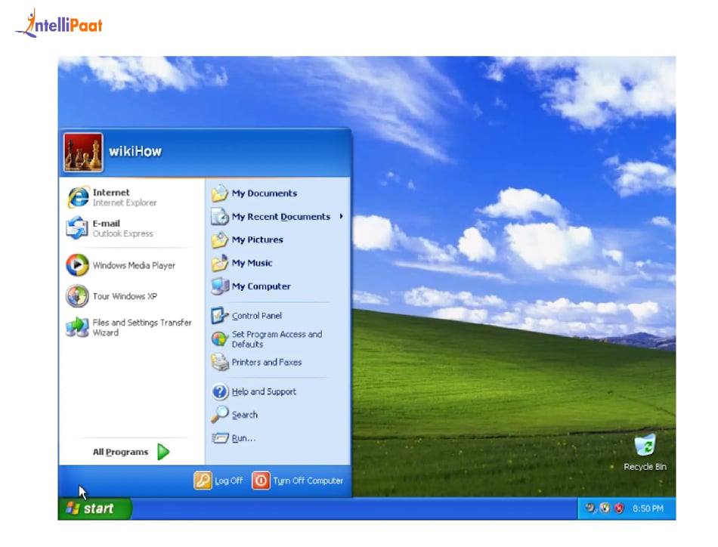Click Files and Settings Transfer Wizard text
The image size is (718, 547).
[142, 327]
